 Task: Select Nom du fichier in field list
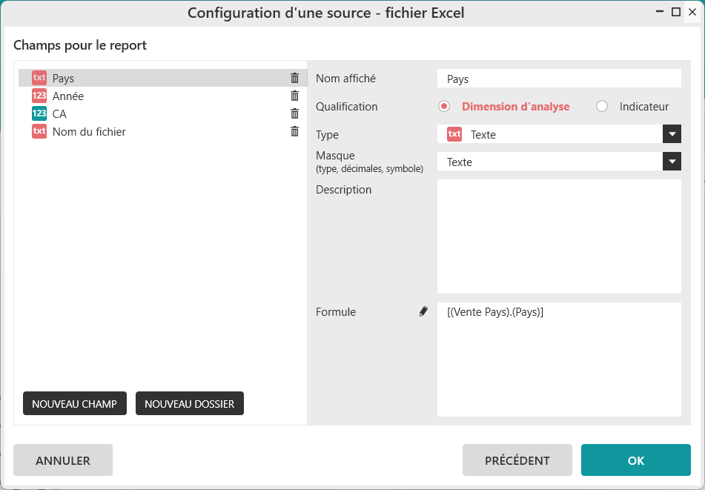point(89,131)
